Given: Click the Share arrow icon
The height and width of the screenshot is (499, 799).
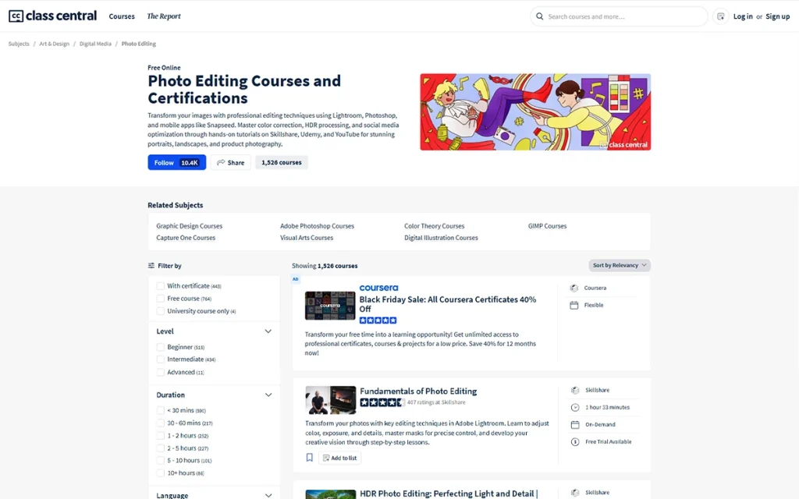Looking at the screenshot, I should click(221, 163).
